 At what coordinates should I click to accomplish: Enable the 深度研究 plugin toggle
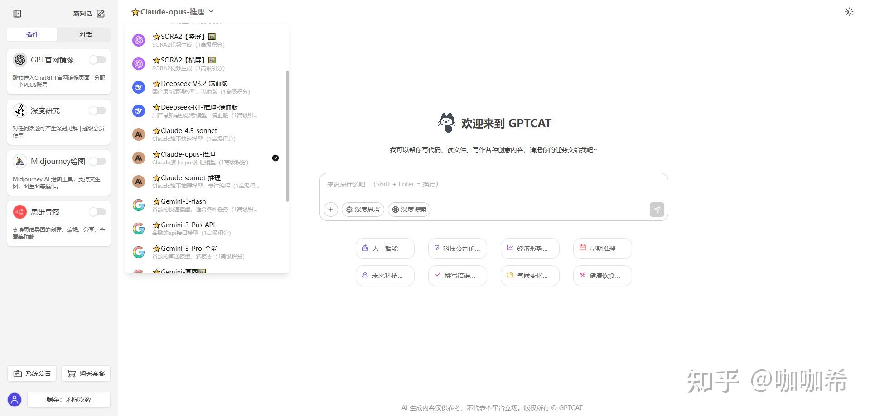[x=97, y=110]
